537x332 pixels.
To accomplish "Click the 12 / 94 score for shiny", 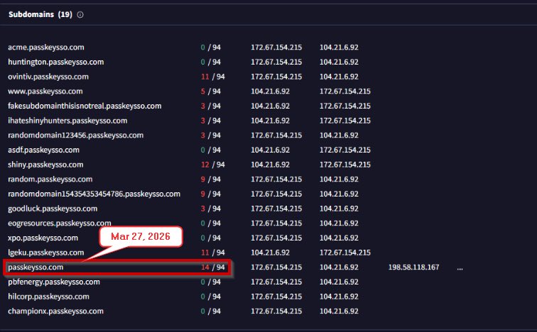I will tap(212, 165).
